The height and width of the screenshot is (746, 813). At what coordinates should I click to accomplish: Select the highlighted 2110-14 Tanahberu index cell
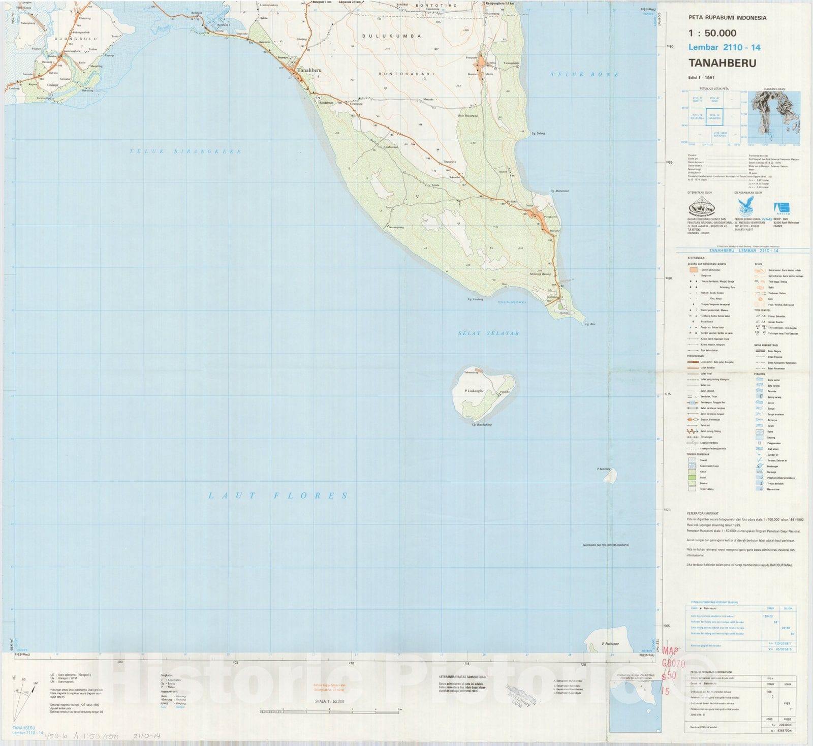point(714,117)
